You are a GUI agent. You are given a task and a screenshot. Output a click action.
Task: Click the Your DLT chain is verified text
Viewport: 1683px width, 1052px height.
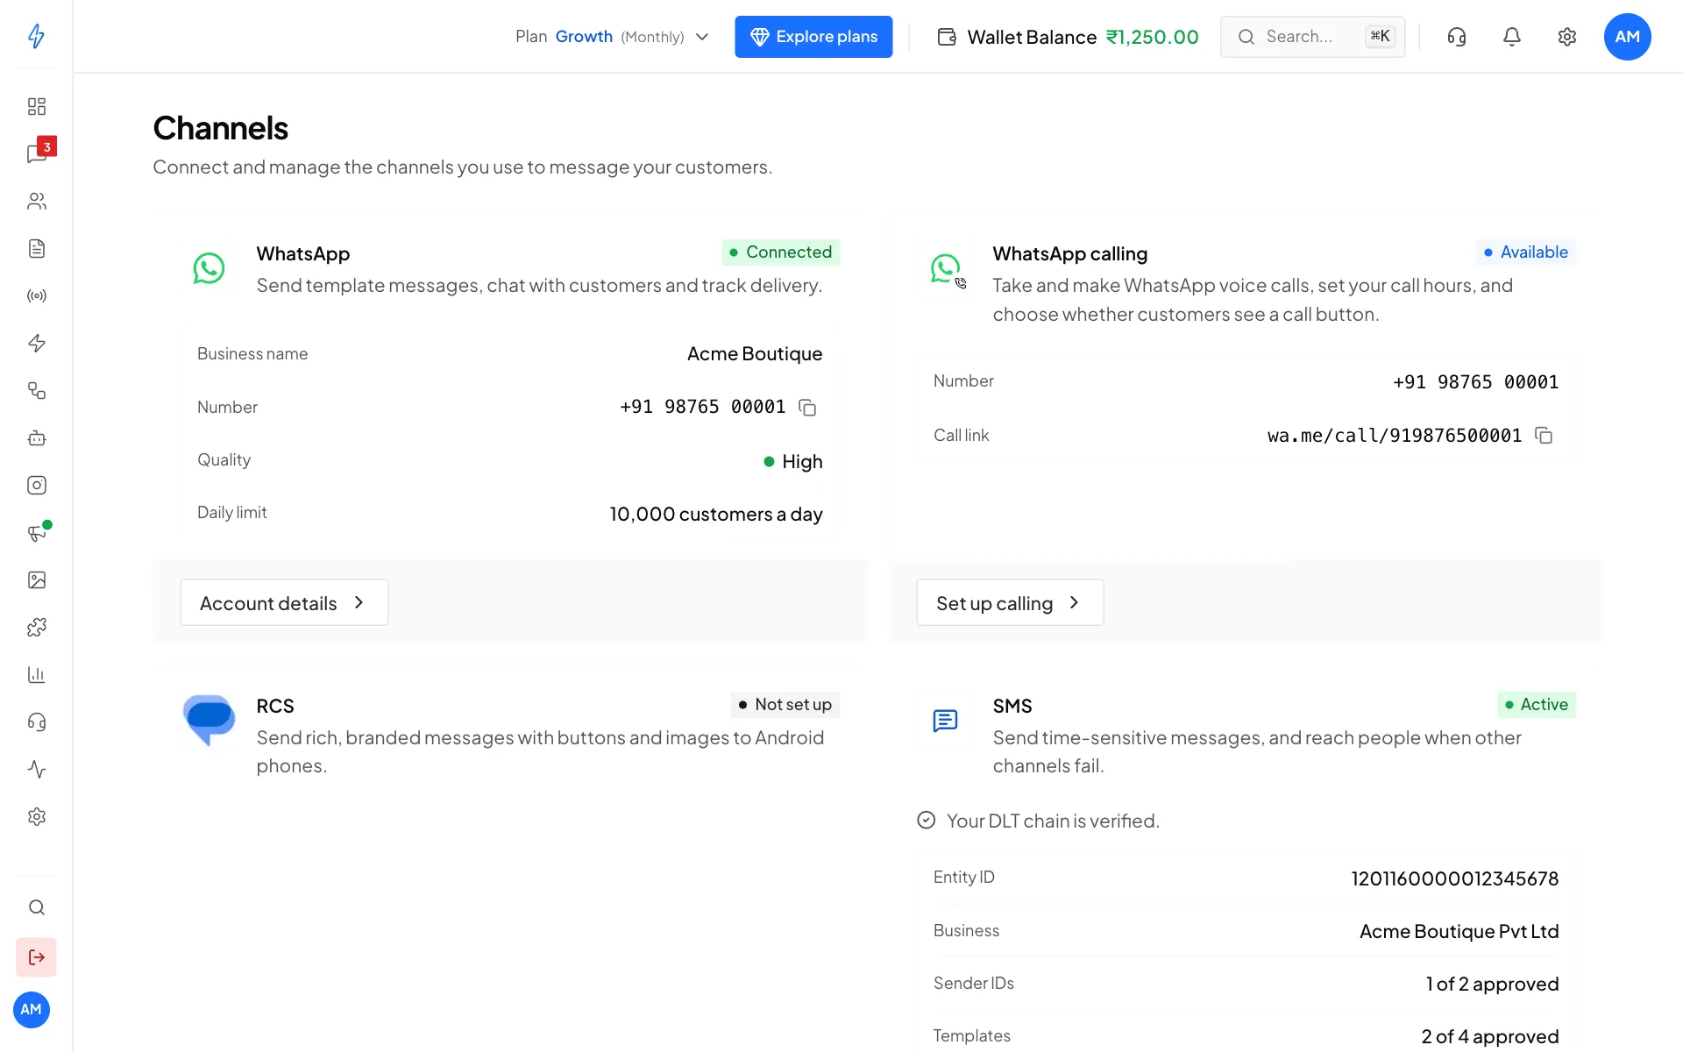point(1053,821)
